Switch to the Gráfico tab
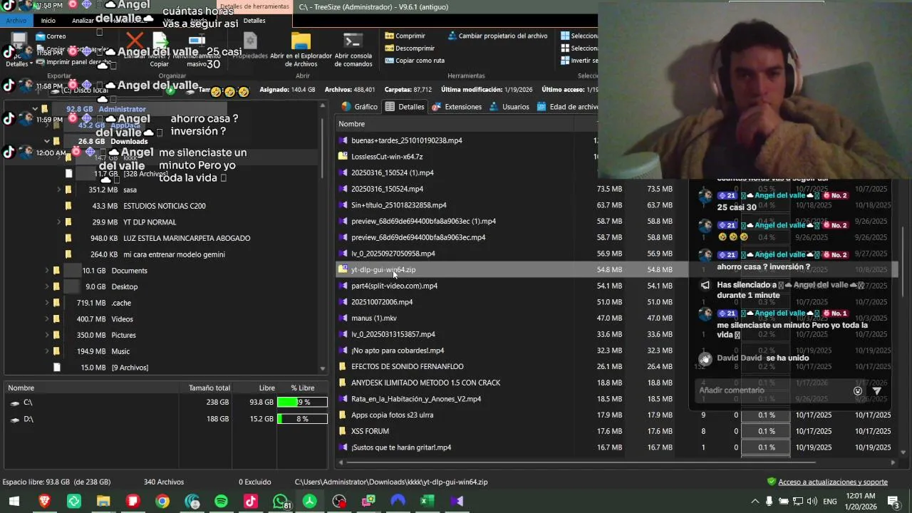 (359, 107)
